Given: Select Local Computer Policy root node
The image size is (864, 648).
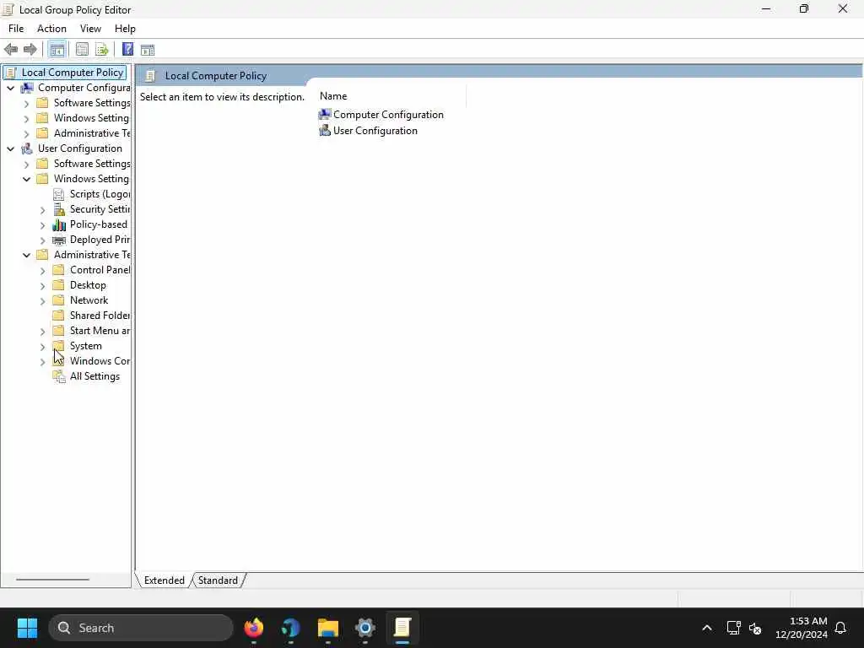Looking at the screenshot, I should coord(73,73).
